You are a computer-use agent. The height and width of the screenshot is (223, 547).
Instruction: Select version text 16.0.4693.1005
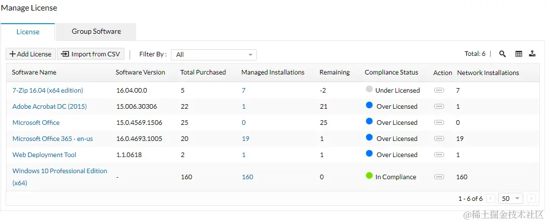tap(139, 138)
